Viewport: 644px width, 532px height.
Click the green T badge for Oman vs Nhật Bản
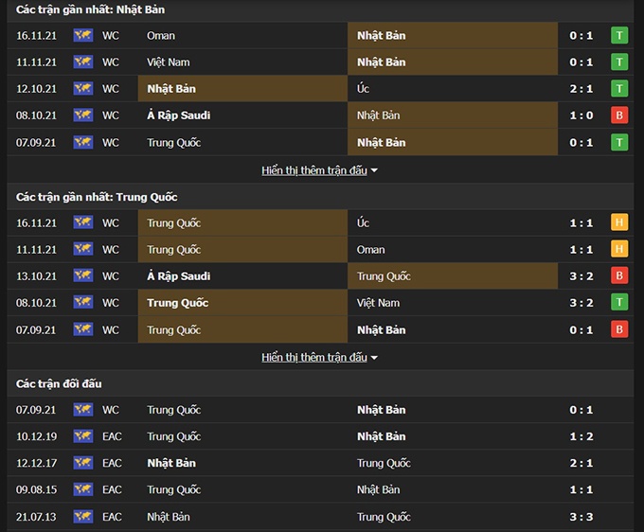click(619, 36)
